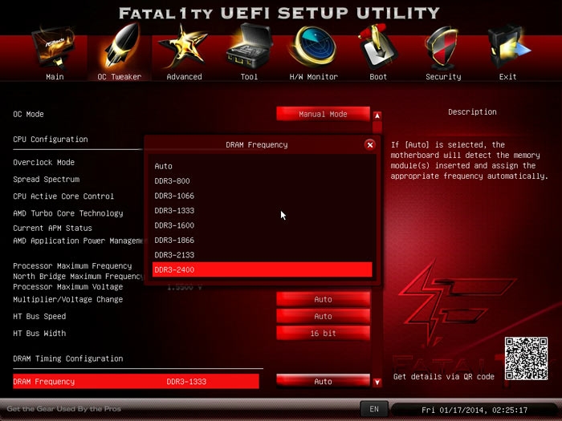Select the DRAM Frequency row
This screenshot has width=562, height=421.
point(136,382)
